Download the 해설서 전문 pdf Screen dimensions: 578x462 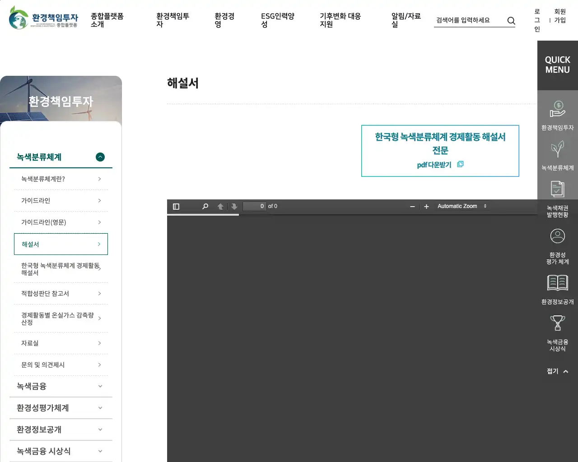[x=440, y=165]
